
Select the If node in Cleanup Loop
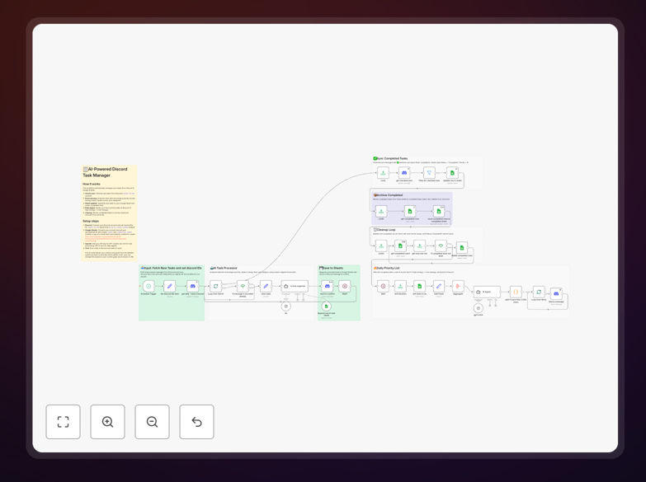click(x=441, y=246)
